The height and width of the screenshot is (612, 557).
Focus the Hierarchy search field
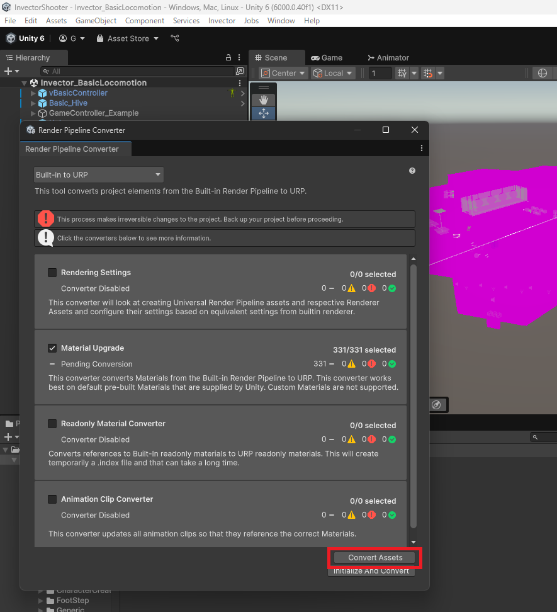click(137, 71)
